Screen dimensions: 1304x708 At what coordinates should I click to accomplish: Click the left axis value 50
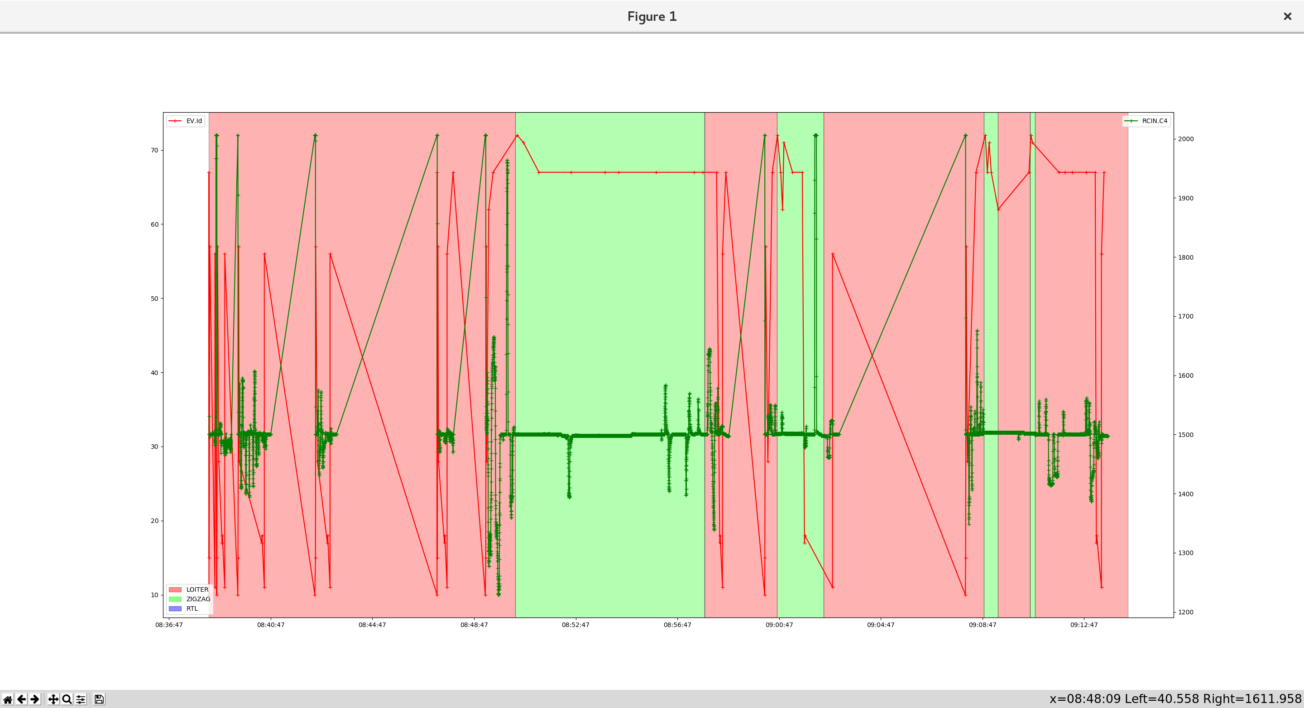tap(154, 299)
